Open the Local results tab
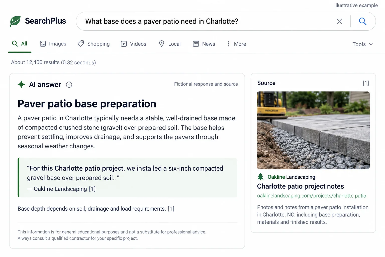Screen dimensions: 385x257 [170, 44]
